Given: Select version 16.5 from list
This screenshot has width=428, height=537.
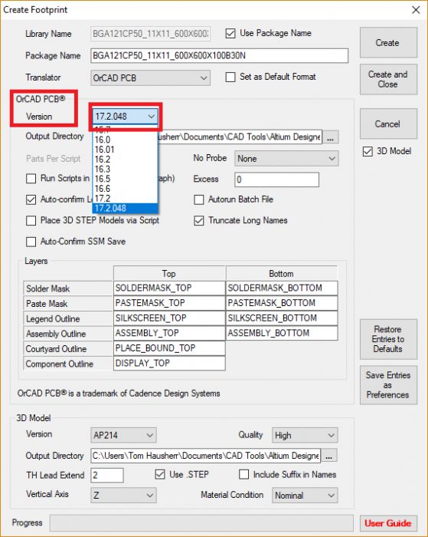Looking at the screenshot, I should (125, 179).
